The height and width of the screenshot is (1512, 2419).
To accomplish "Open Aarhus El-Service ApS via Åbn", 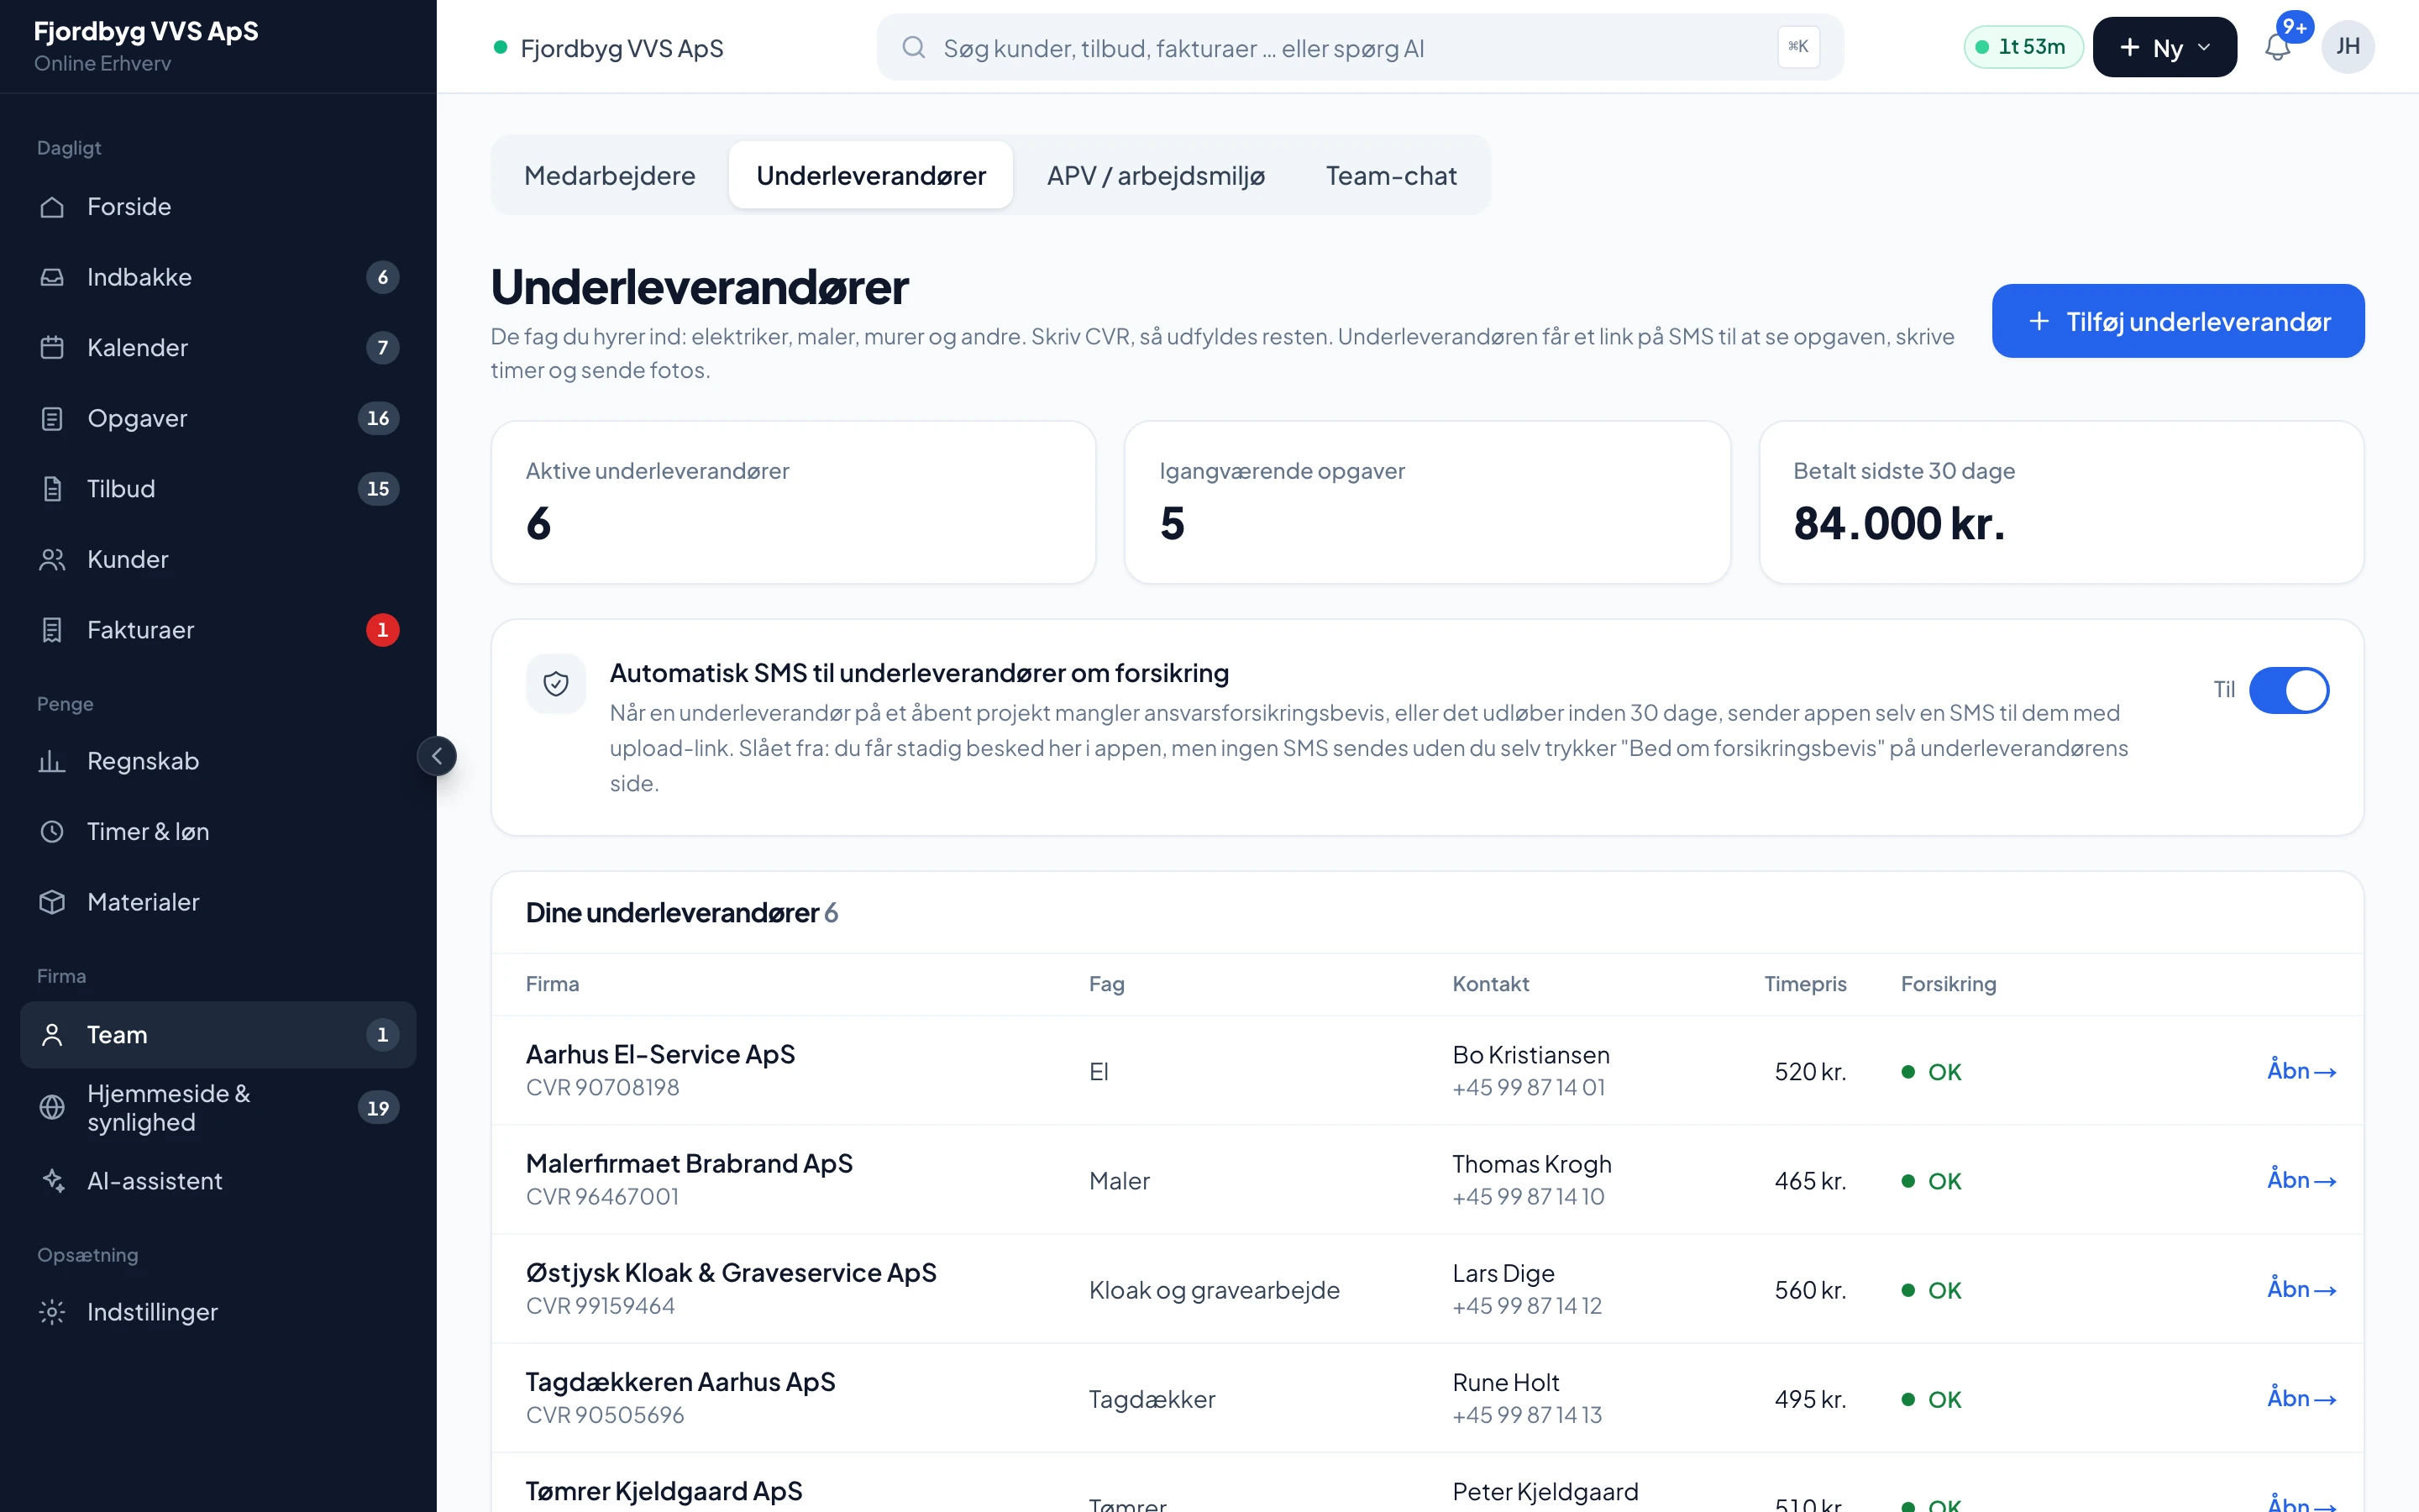I will (x=2301, y=1071).
